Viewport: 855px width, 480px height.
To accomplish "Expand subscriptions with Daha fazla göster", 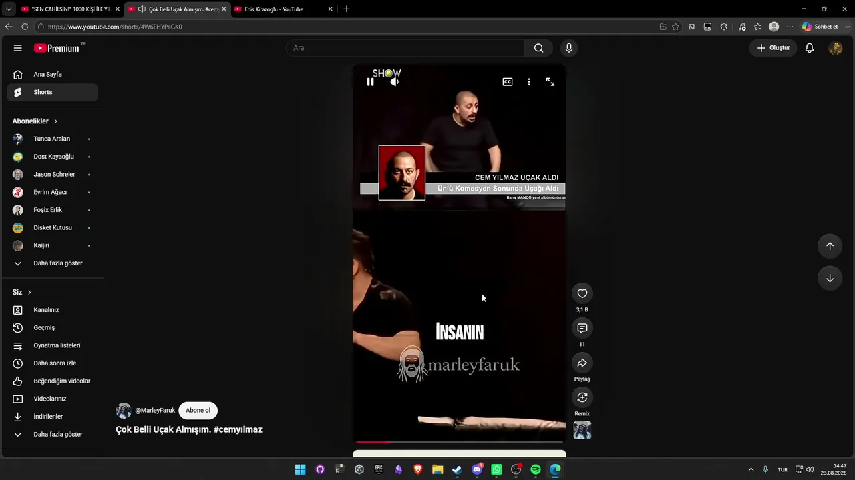I will coord(53,263).
